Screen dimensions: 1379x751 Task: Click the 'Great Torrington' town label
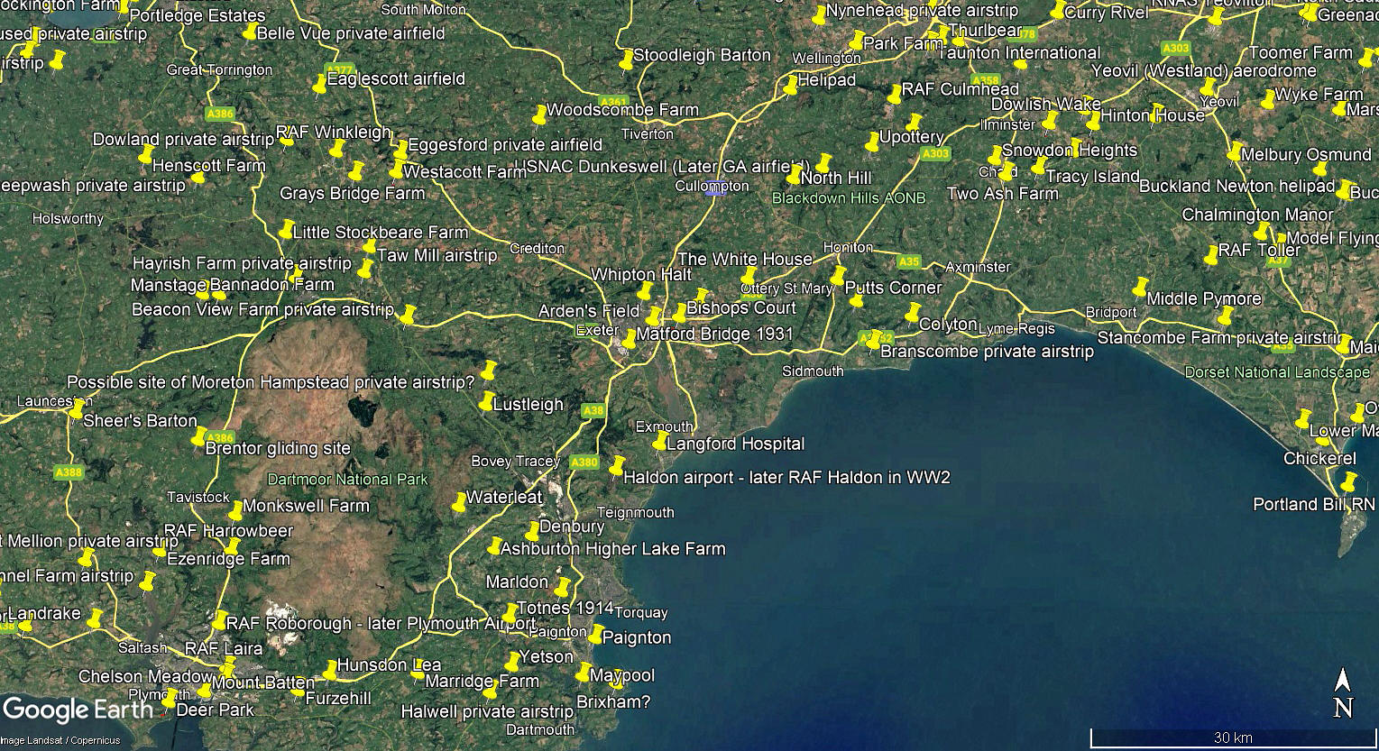pyautogui.click(x=220, y=69)
